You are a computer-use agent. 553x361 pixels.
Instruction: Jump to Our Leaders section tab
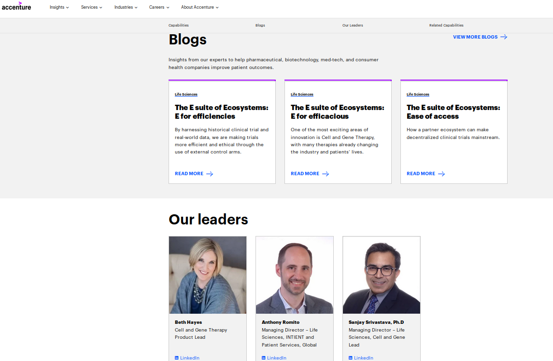pos(353,26)
